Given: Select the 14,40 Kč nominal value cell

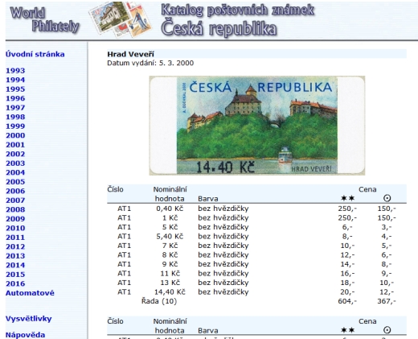Looking at the screenshot, I should pos(170,291).
